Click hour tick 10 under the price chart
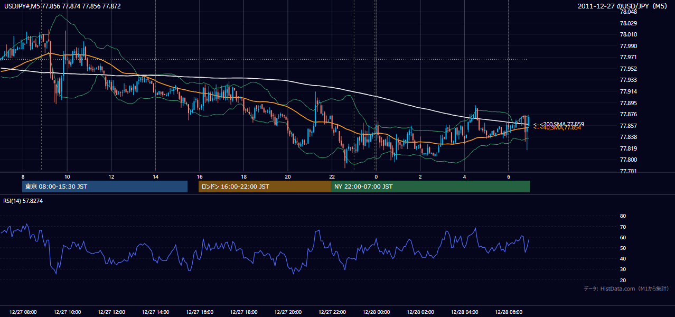This screenshot has width=675, height=317. tap(67, 176)
